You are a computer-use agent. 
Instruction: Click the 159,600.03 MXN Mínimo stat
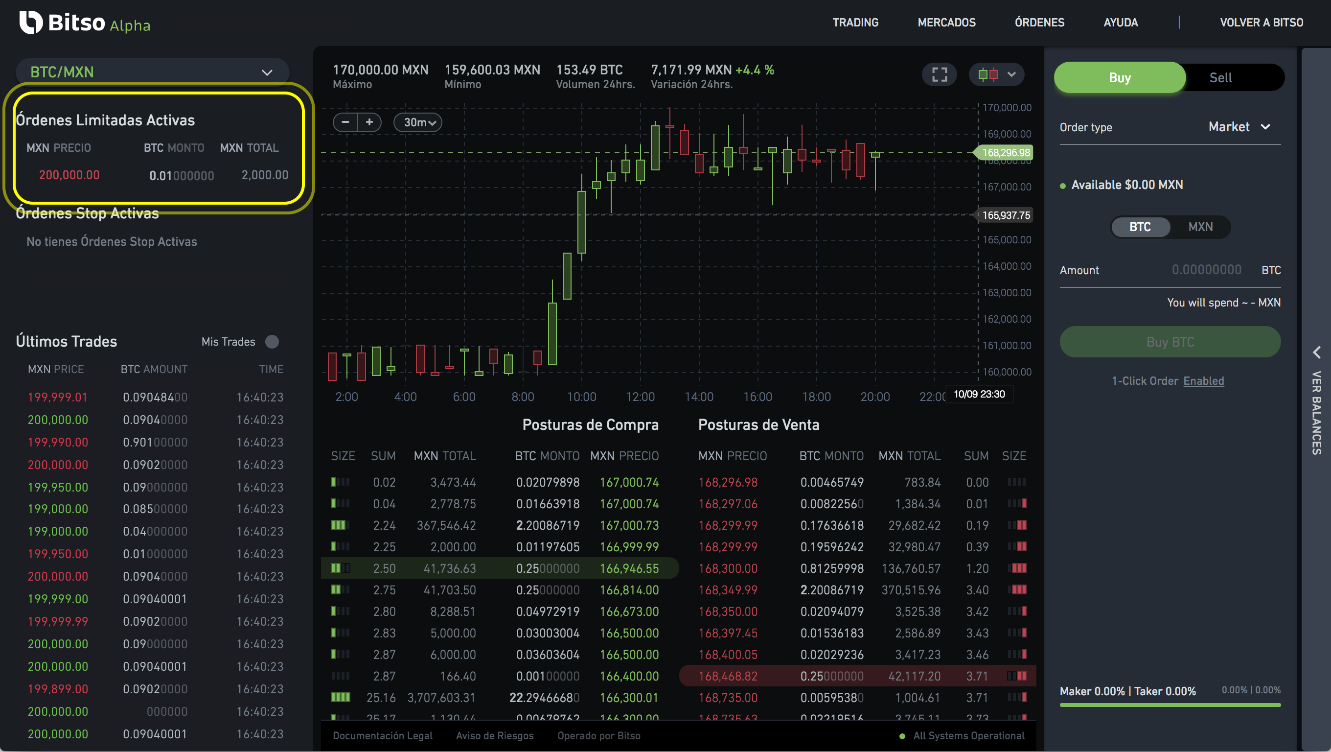point(492,76)
